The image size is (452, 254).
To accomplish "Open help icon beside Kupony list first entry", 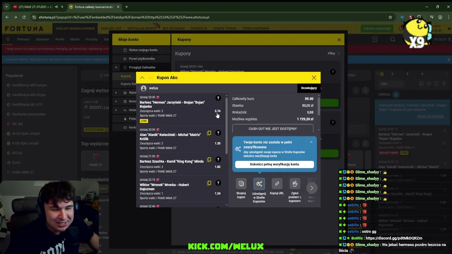I will coord(333,72).
